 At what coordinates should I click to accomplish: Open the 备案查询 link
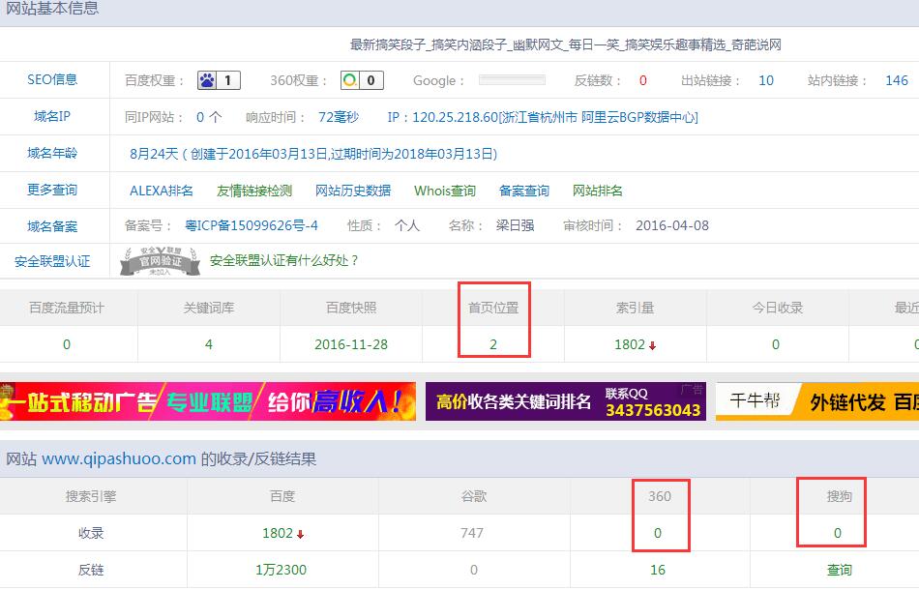524,191
